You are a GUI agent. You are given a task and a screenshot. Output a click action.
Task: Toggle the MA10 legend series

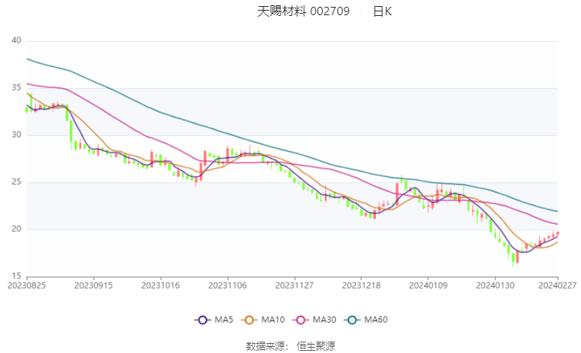(263, 320)
